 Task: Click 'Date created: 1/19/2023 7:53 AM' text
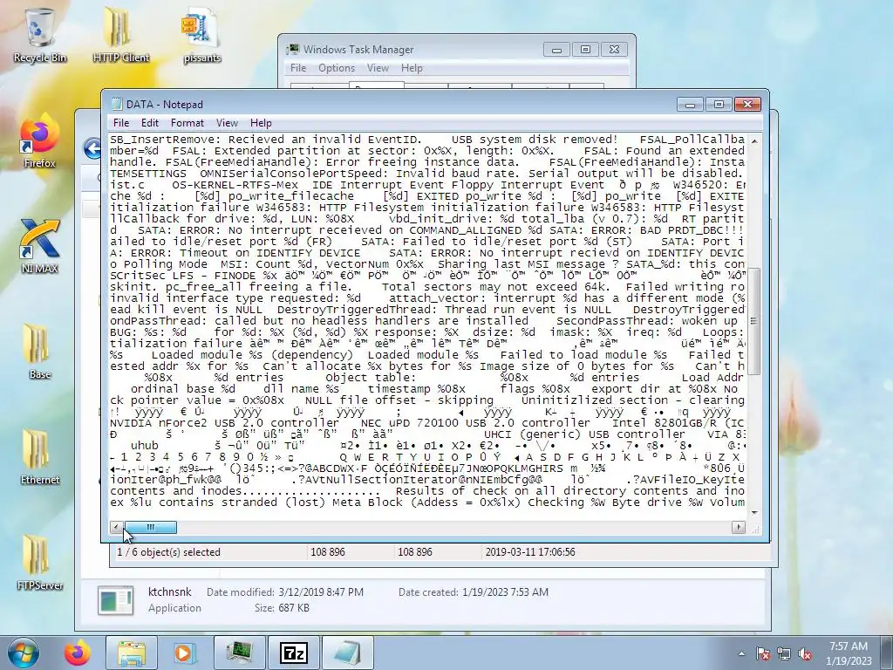coord(474,592)
